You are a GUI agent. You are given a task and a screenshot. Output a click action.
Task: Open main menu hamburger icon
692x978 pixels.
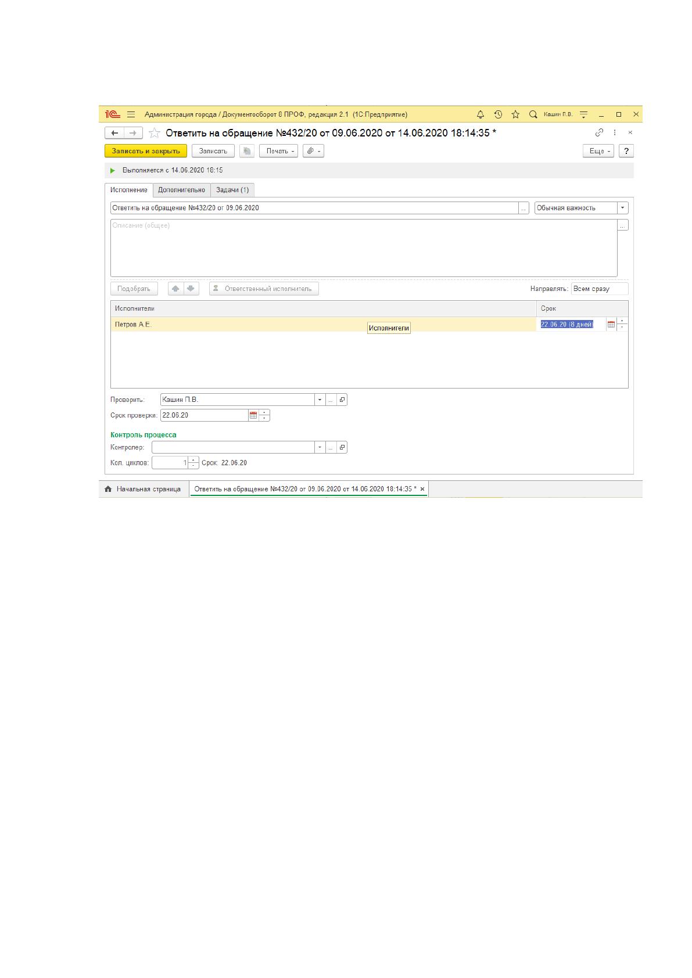[x=131, y=114]
